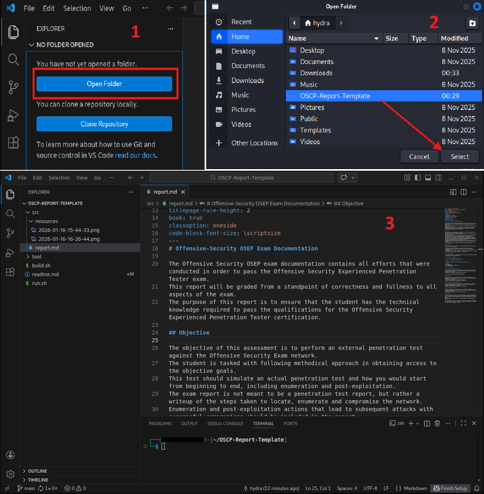Open the Search view in the OSCP-Report-Template window
This screenshot has width=484, height=494.
(10, 214)
